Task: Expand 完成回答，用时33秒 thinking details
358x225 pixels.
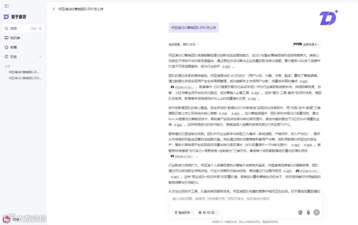Action: pos(184,44)
